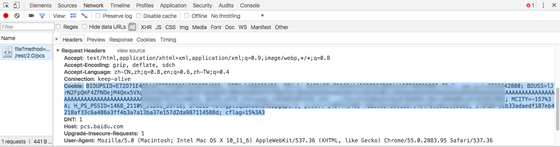Open the No throttling dropdown
The image size is (560, 147).
(x=237, y=16)
